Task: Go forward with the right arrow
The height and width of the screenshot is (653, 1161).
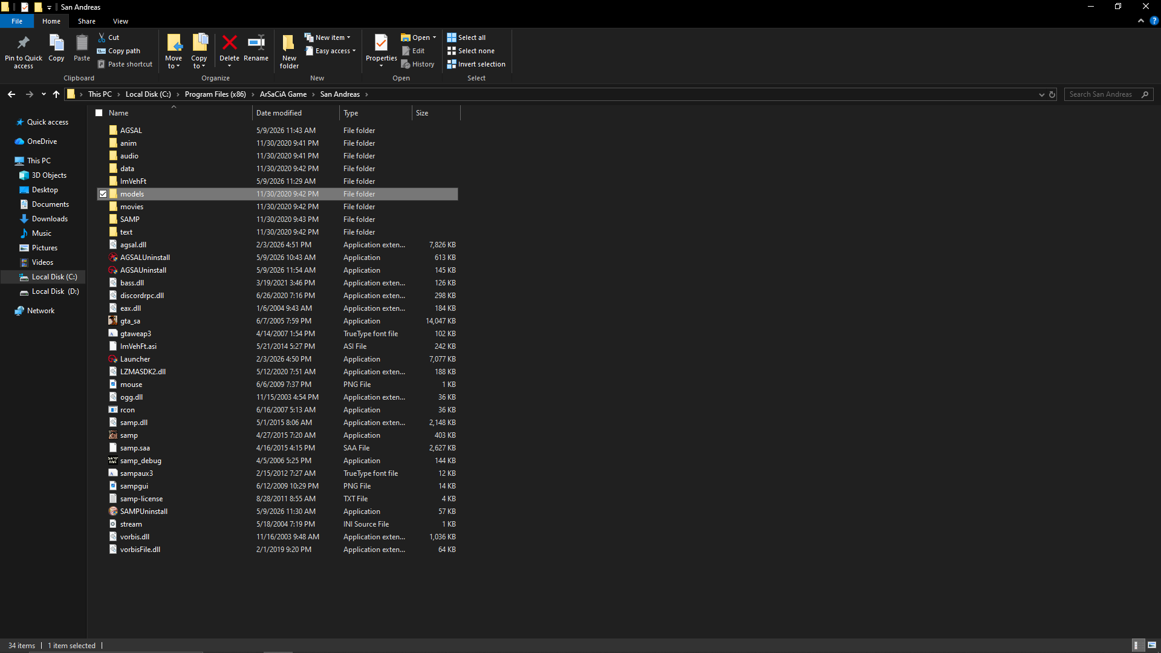Action: (30, 94)
